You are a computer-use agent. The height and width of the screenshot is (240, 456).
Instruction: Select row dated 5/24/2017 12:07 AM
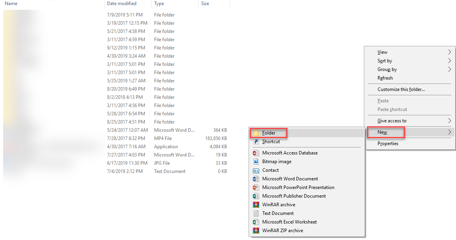[x=116, y=130]
